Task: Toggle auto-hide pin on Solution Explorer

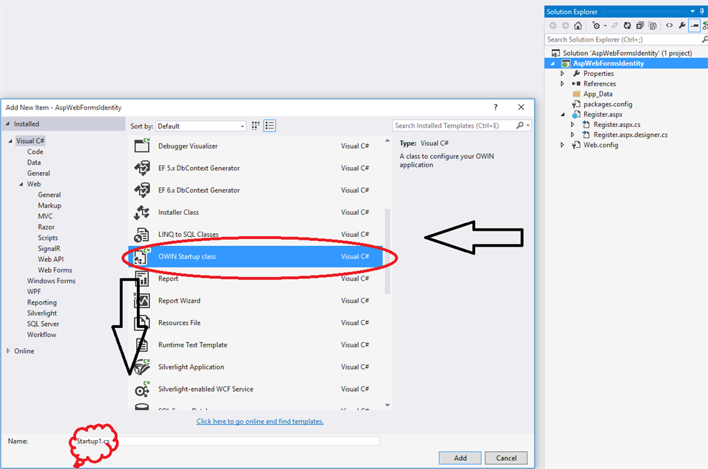Action: (x=702, y=11)
